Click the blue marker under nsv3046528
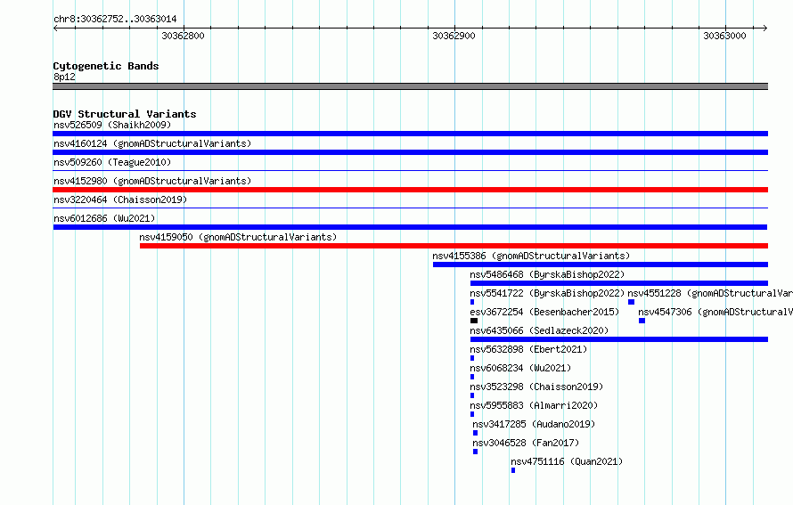This screenshot has width=793, height=505. click(476, 452)
